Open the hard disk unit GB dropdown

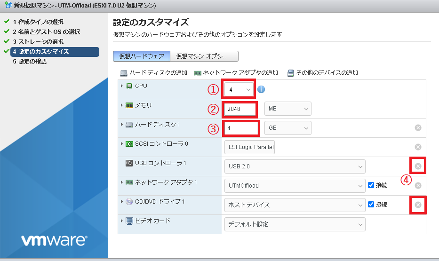[x=287, y=128]
